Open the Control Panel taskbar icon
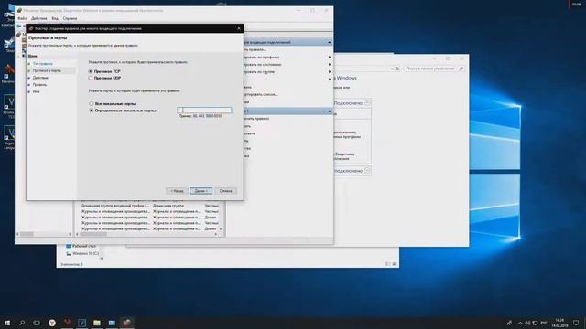The image size is (586, 329). (112, 323)
